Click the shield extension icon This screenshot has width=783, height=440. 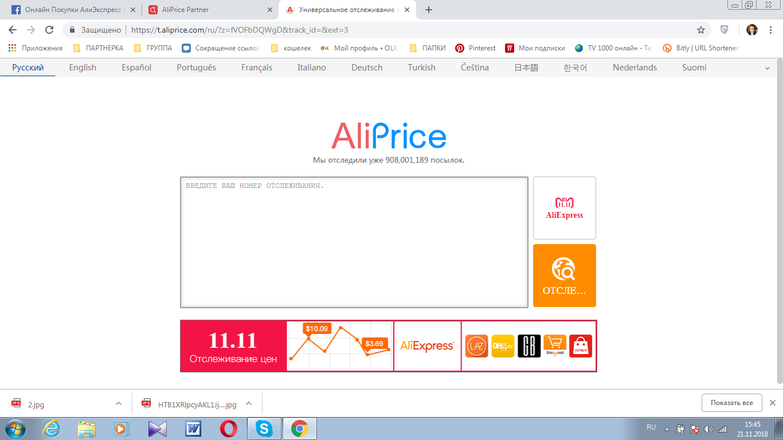coord(725,30)
